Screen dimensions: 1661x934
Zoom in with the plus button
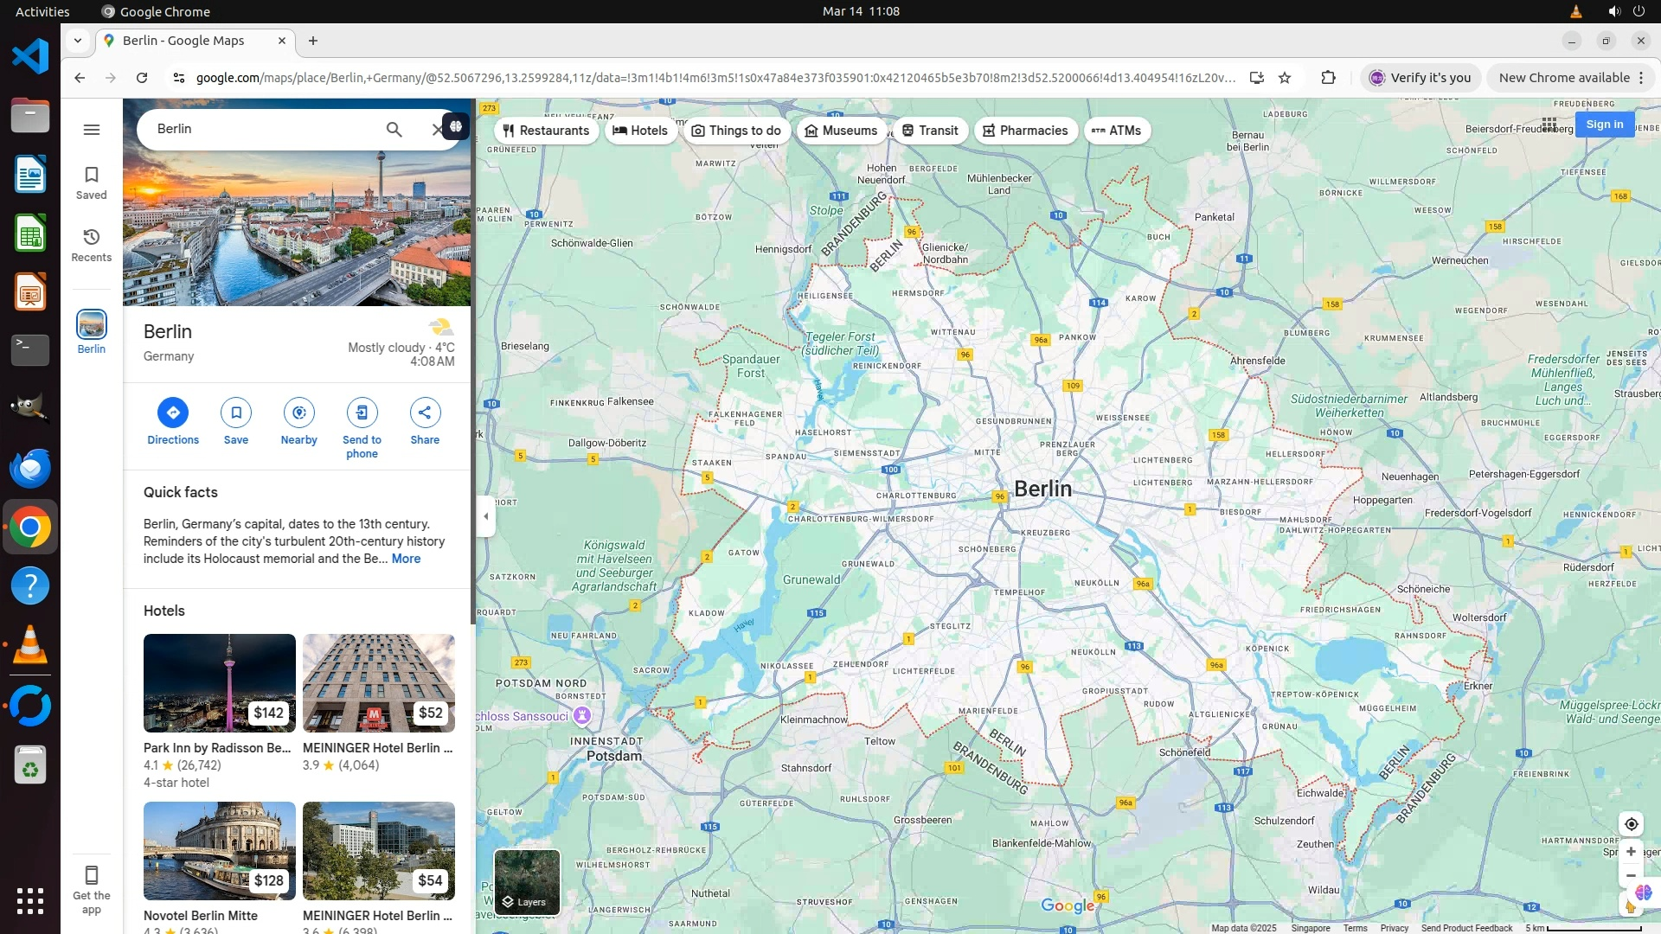click(1631, 852)
